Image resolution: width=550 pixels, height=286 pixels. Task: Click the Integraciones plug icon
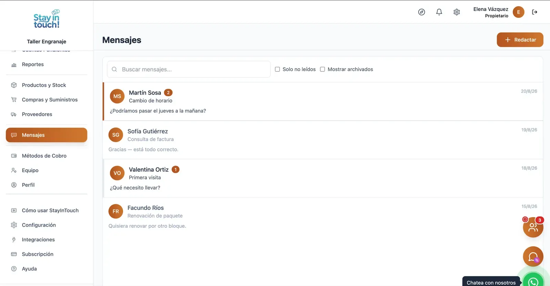point(14,240)
